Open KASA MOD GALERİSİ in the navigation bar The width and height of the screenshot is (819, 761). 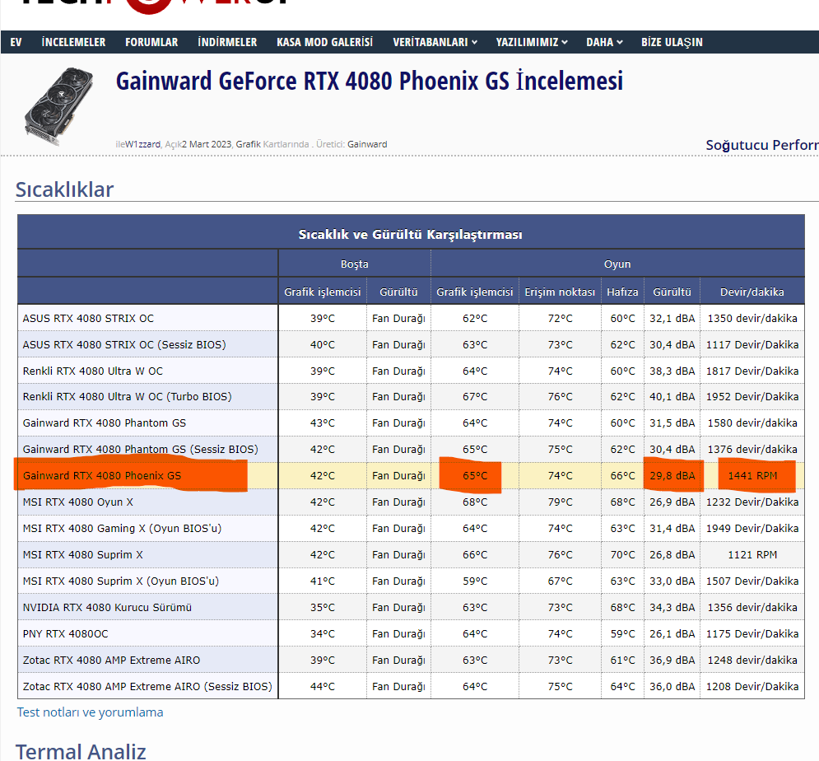324,42
